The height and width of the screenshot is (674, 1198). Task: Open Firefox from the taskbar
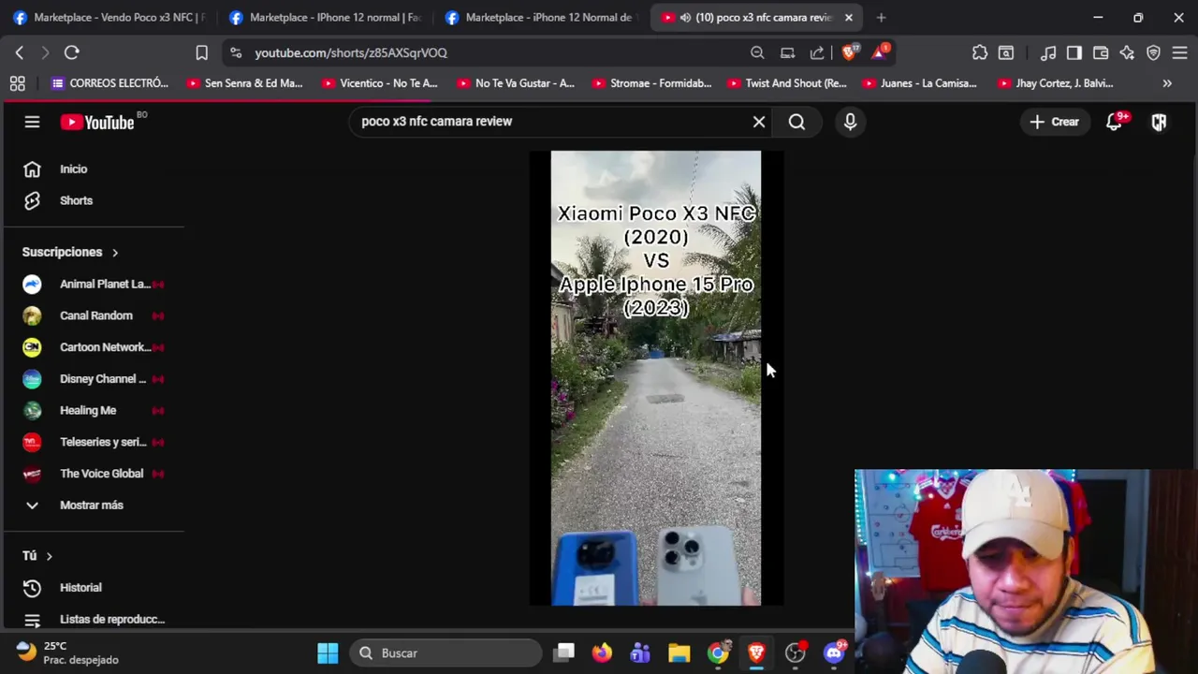[602, 653]
